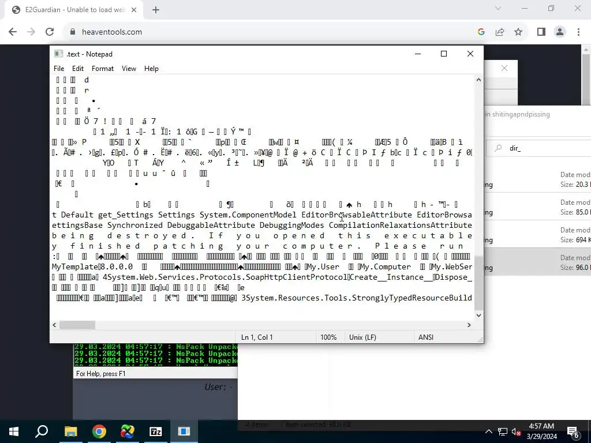Image resolution: width=591 pixels, height=443 pixels.
Task: Click 'MyTemplate' text in Notepad
Action: pos(75,266)
